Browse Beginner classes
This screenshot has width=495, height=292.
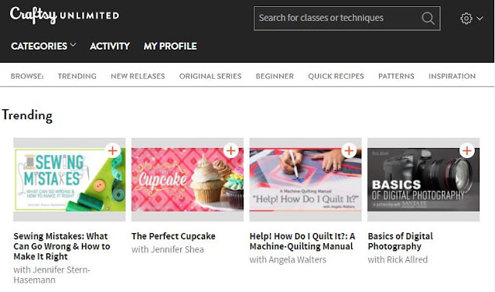[x=275, y=76]
